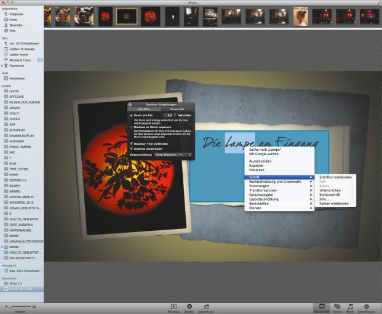The height and width of the screenshot is (314, 382).
Task: Select the Dauer pro Dia radio option
Action: [131, 115]
